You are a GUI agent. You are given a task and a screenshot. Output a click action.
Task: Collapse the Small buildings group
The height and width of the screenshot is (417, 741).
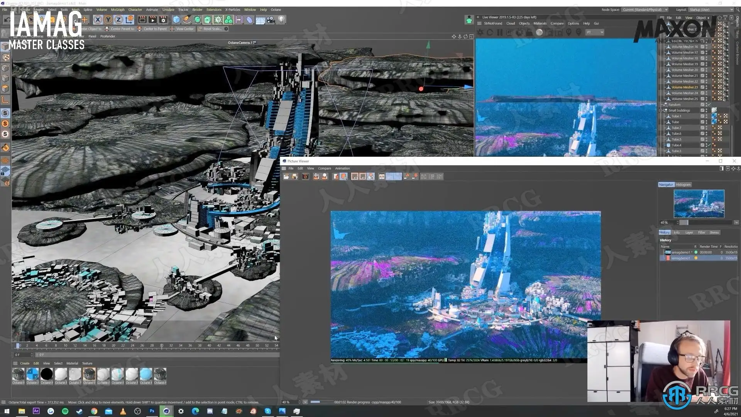coord(661,110)
